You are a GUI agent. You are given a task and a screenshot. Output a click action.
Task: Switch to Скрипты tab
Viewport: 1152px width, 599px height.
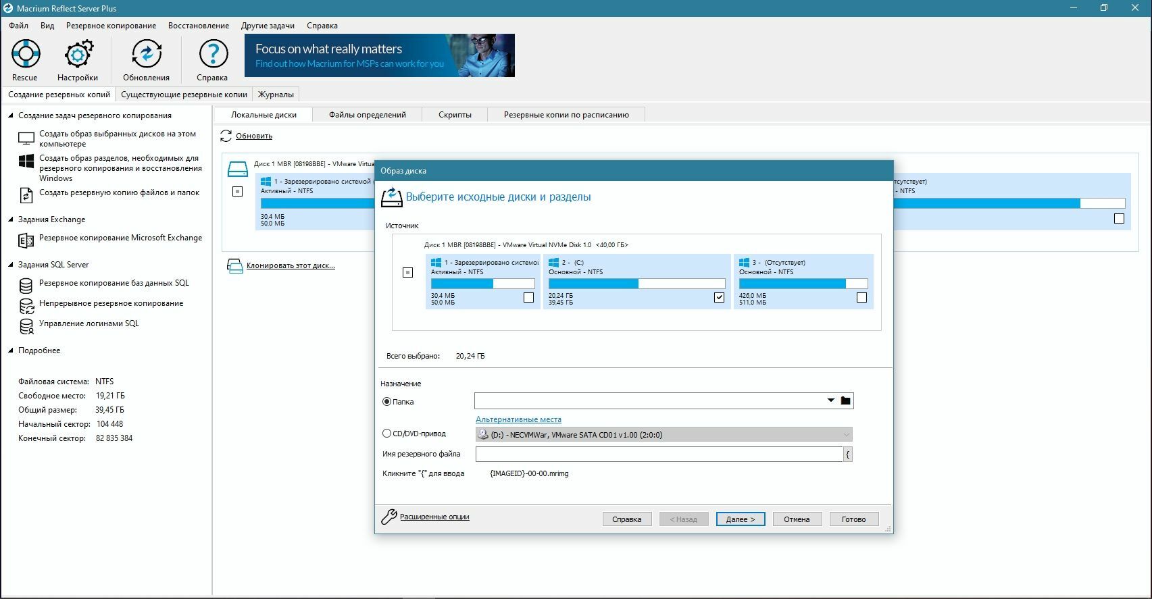click(455, 115)
